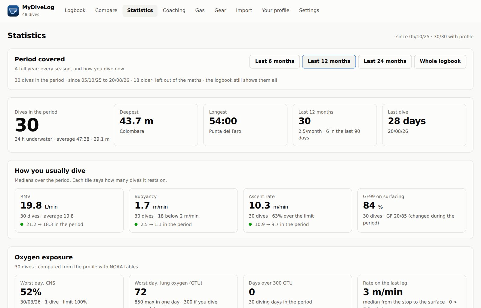Switch to the Gear tab
Image resolution: width=481 pixels, height=308 pixels.
[x=220, y=11]
